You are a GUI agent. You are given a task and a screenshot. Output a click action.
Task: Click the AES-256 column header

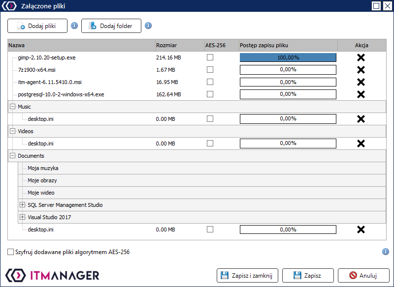[x=222, y=45]
